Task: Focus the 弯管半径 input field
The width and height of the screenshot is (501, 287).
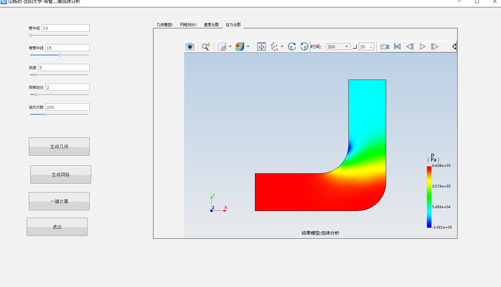Action: pyautogui.click(x=67, y=48)
